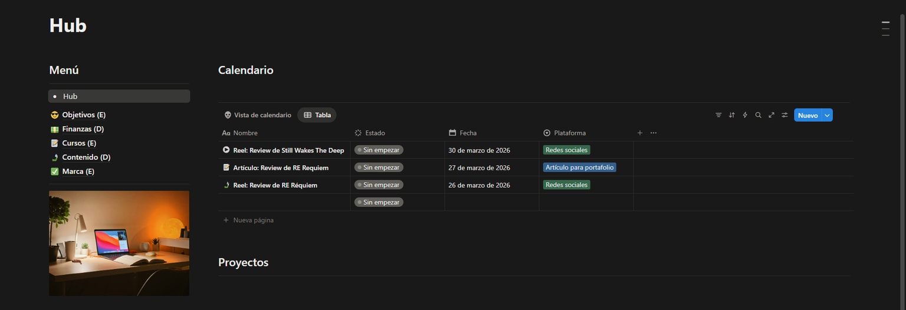
Task: Change Sin empezar status for Still Wakes The Deep
Action: coord(379,150)
